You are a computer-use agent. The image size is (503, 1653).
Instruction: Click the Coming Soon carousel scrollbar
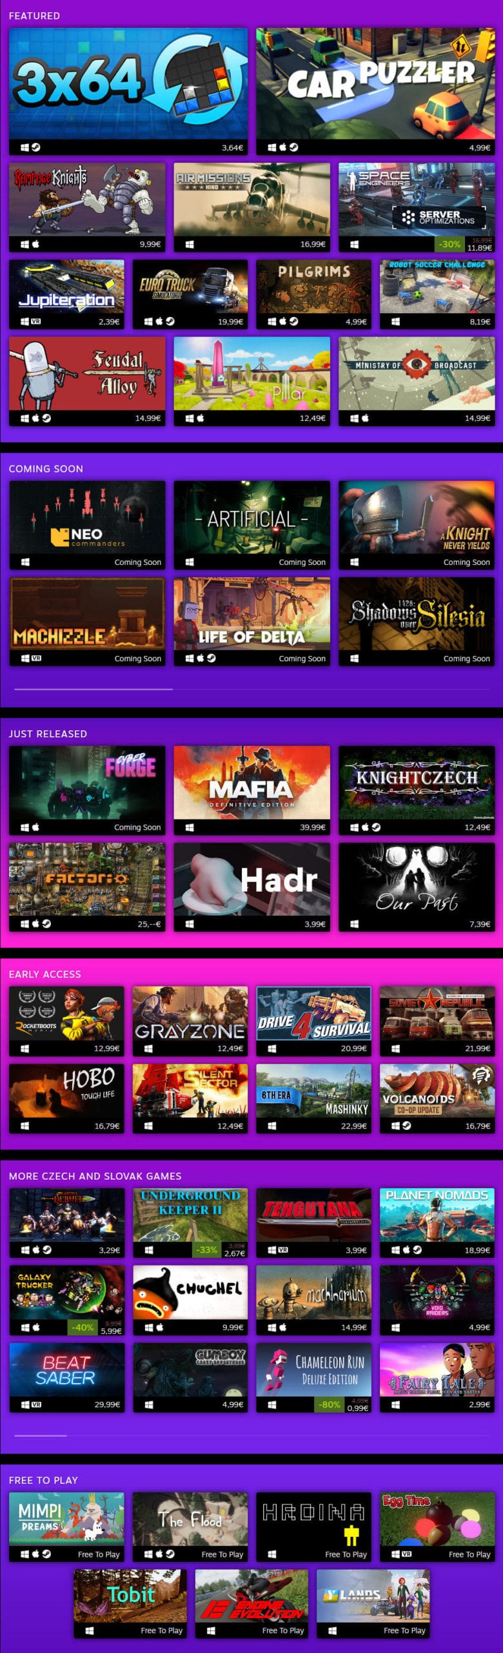(94, 689)
